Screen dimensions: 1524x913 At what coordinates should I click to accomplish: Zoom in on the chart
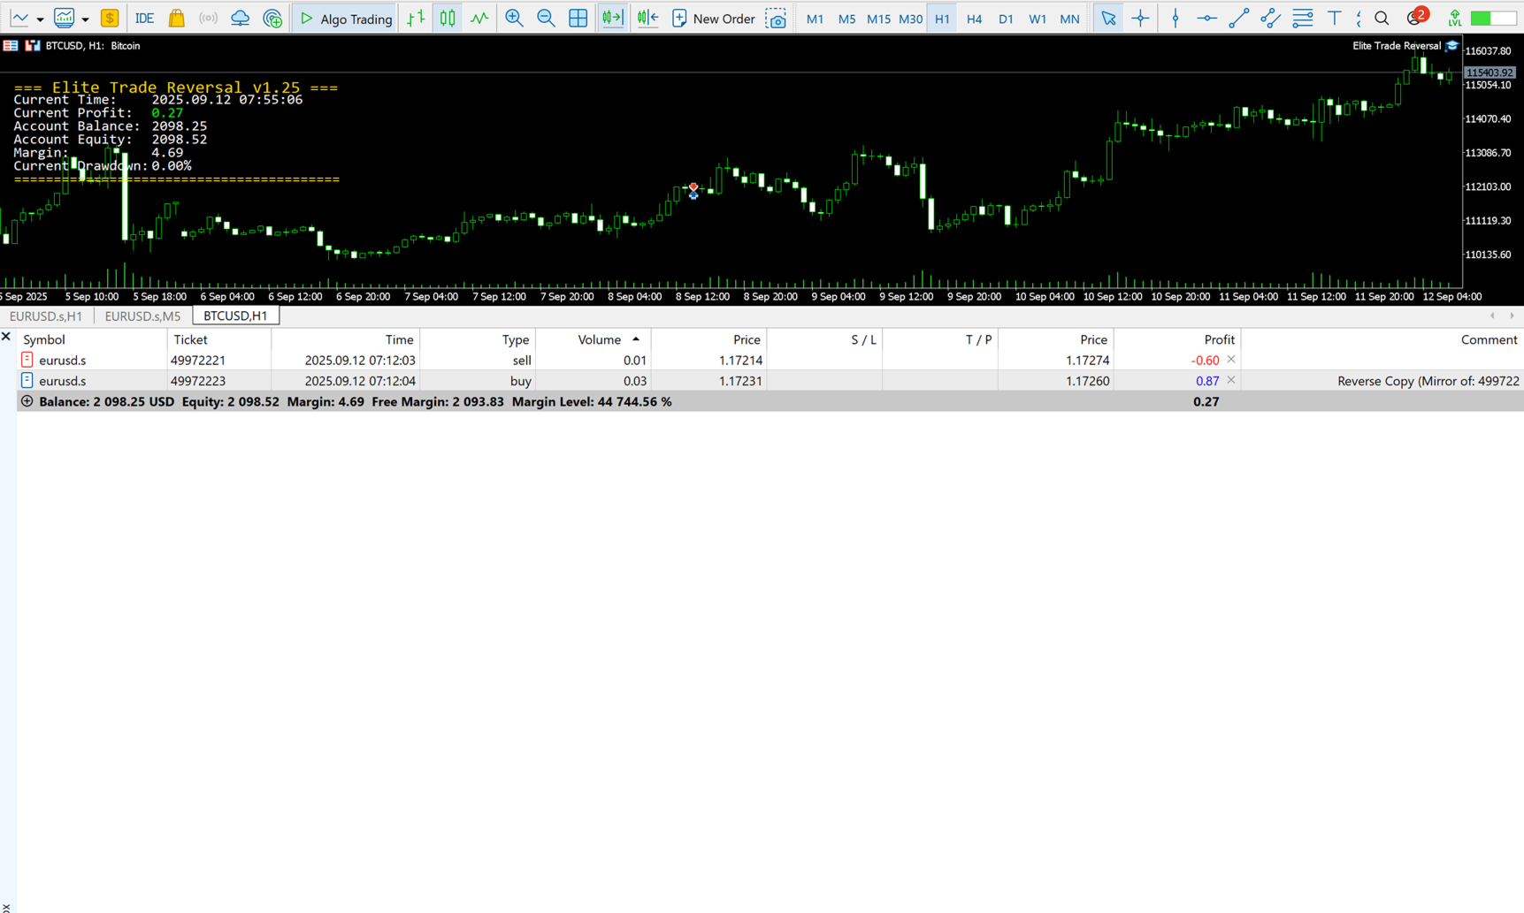(514, 18)
